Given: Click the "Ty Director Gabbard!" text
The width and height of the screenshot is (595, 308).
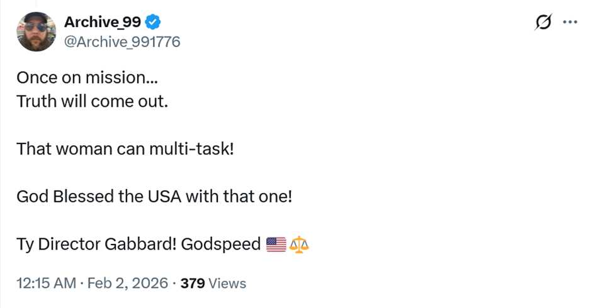Looking at the screenshot, I should pos(96,244).
